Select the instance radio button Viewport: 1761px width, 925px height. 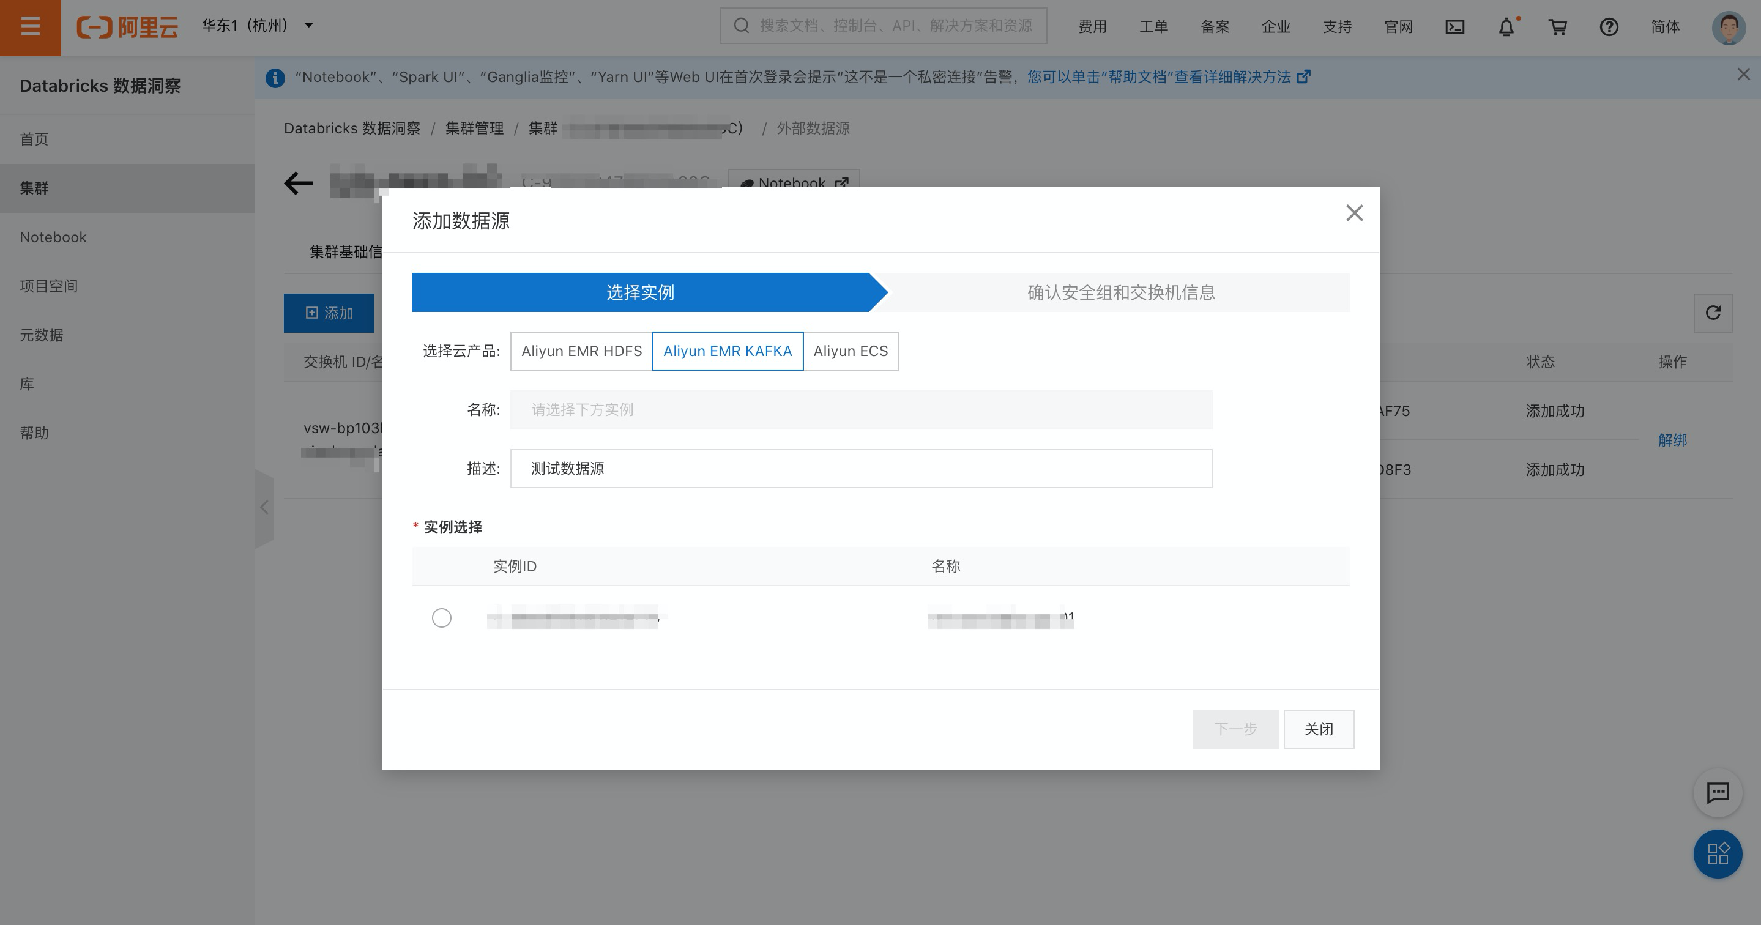coord(442,618)
